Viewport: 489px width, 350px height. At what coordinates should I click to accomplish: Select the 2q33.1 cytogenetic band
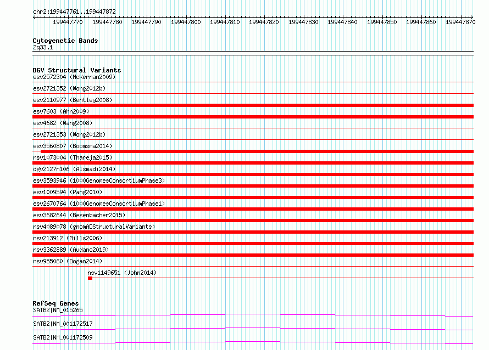tap(43, 47)
